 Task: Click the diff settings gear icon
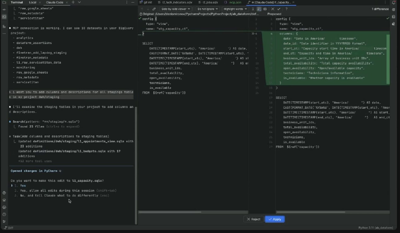(265, 9)
